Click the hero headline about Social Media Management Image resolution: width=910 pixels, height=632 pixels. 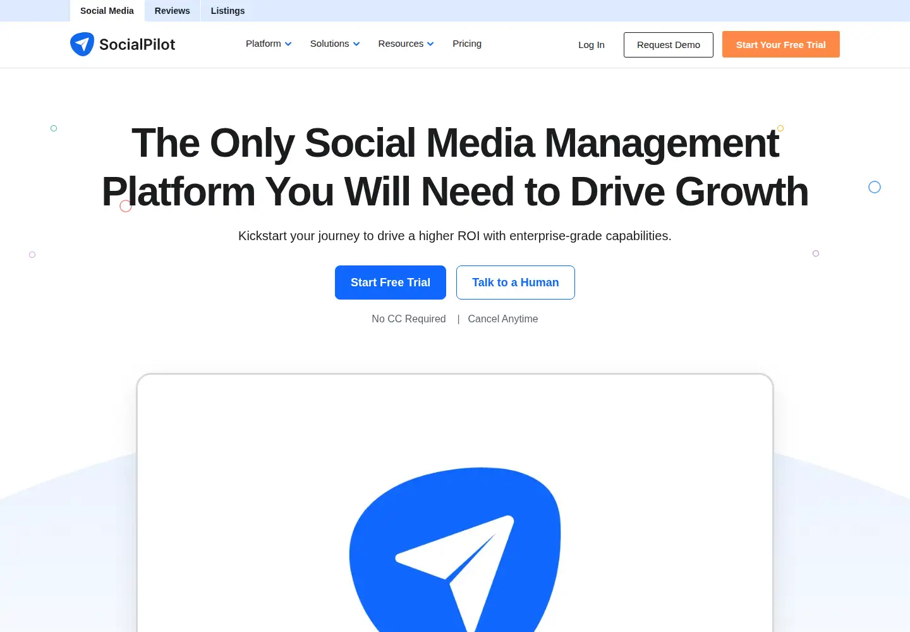[x=455, y=167]
